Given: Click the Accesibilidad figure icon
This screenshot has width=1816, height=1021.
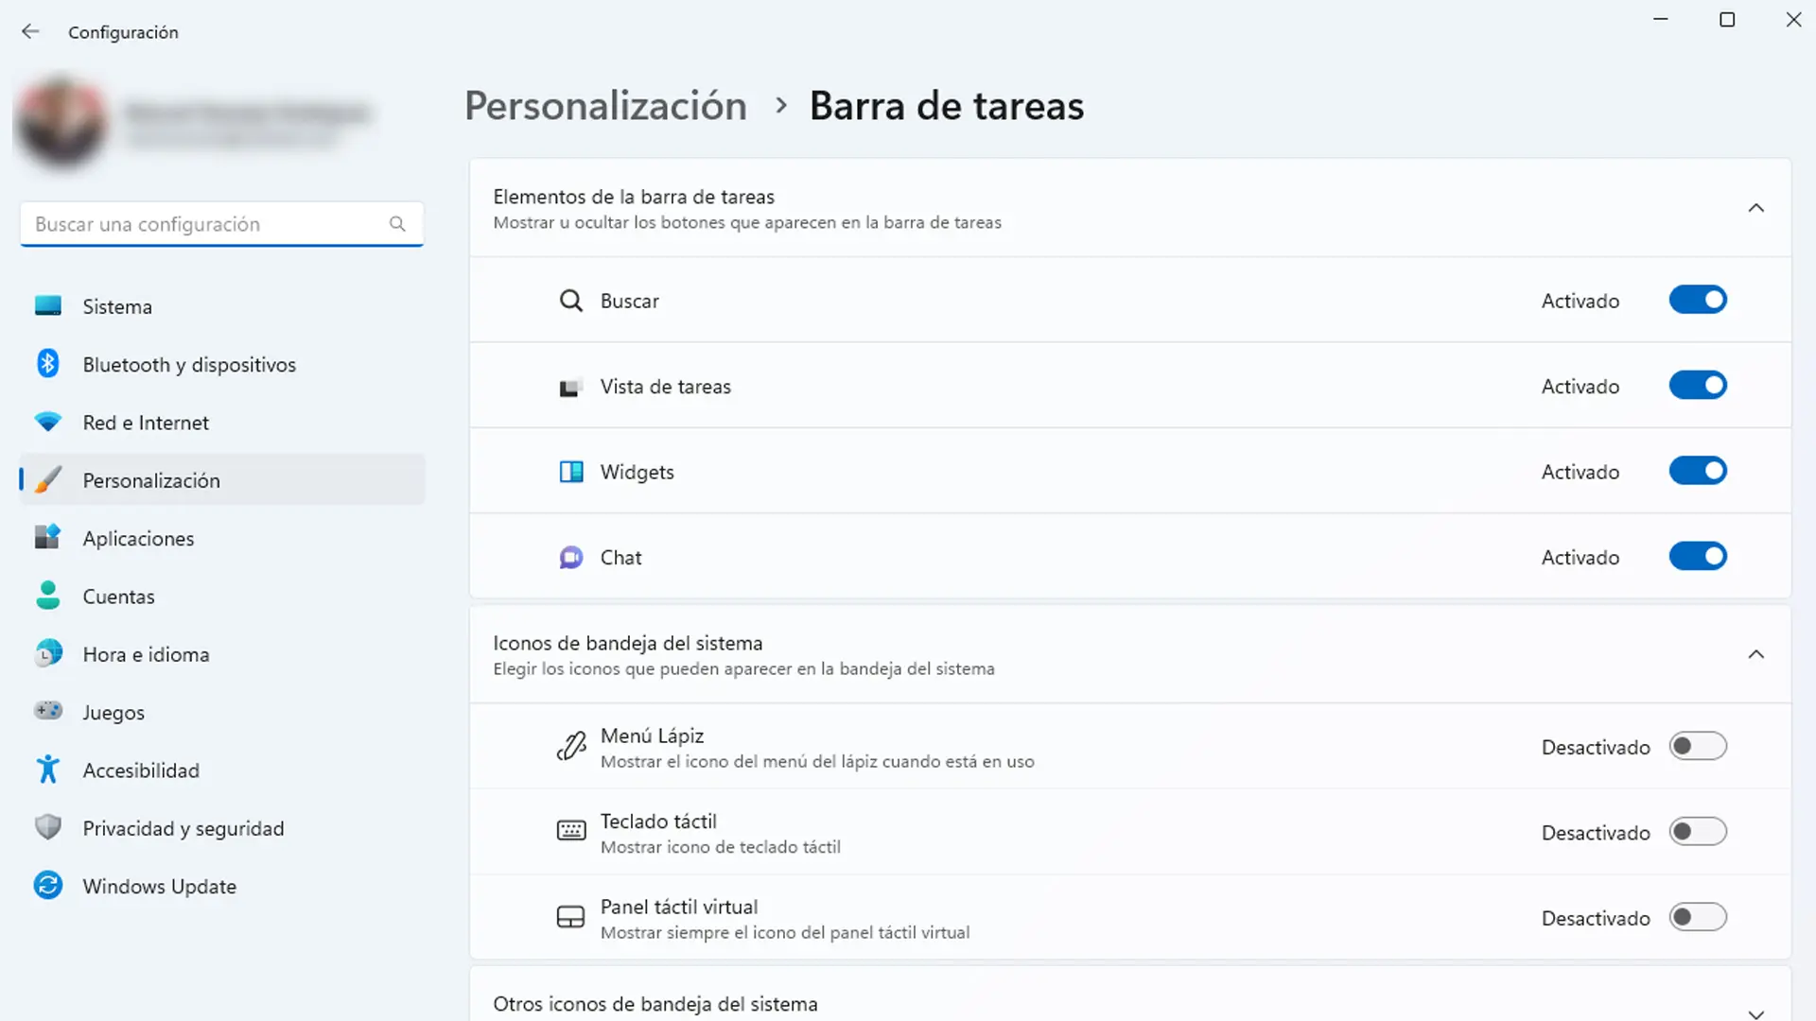Looking at the screenshot, I should 48,770.
